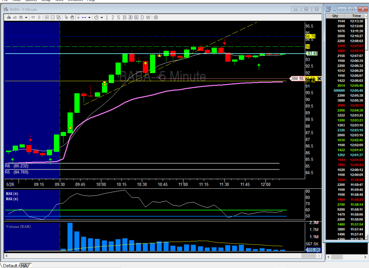The height and width of the screenshot is (268, 369).
Task: Click the yellow 94 price level label
Action: tap(308, 46)
